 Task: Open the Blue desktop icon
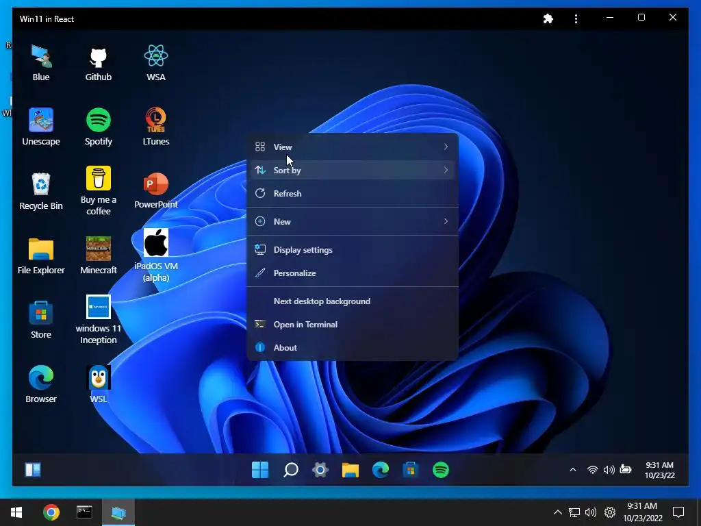tap(40, 63)
